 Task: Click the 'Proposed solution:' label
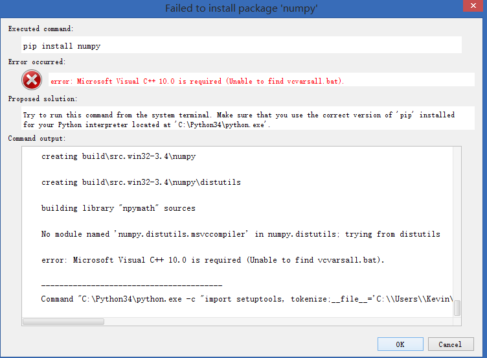(43, 99)
